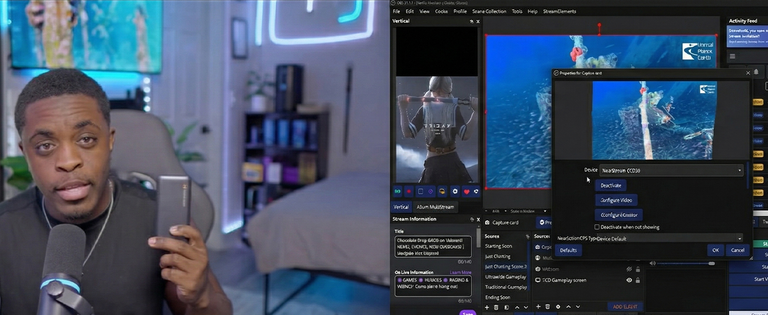Click into the stream Title text field
768x315 pixels.
tap(433, 246)
